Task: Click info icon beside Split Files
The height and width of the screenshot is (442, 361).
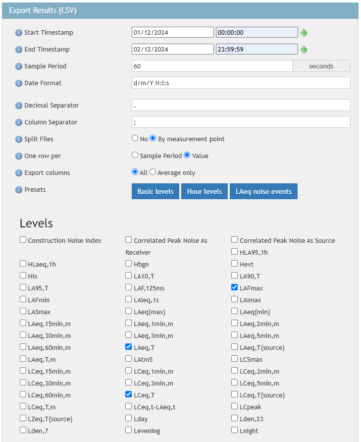Action: pos(19,139)
